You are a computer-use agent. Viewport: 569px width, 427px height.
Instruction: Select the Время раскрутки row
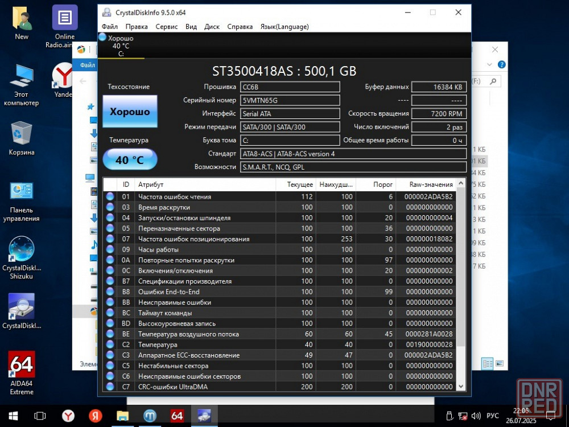click(x=280, y=207)
